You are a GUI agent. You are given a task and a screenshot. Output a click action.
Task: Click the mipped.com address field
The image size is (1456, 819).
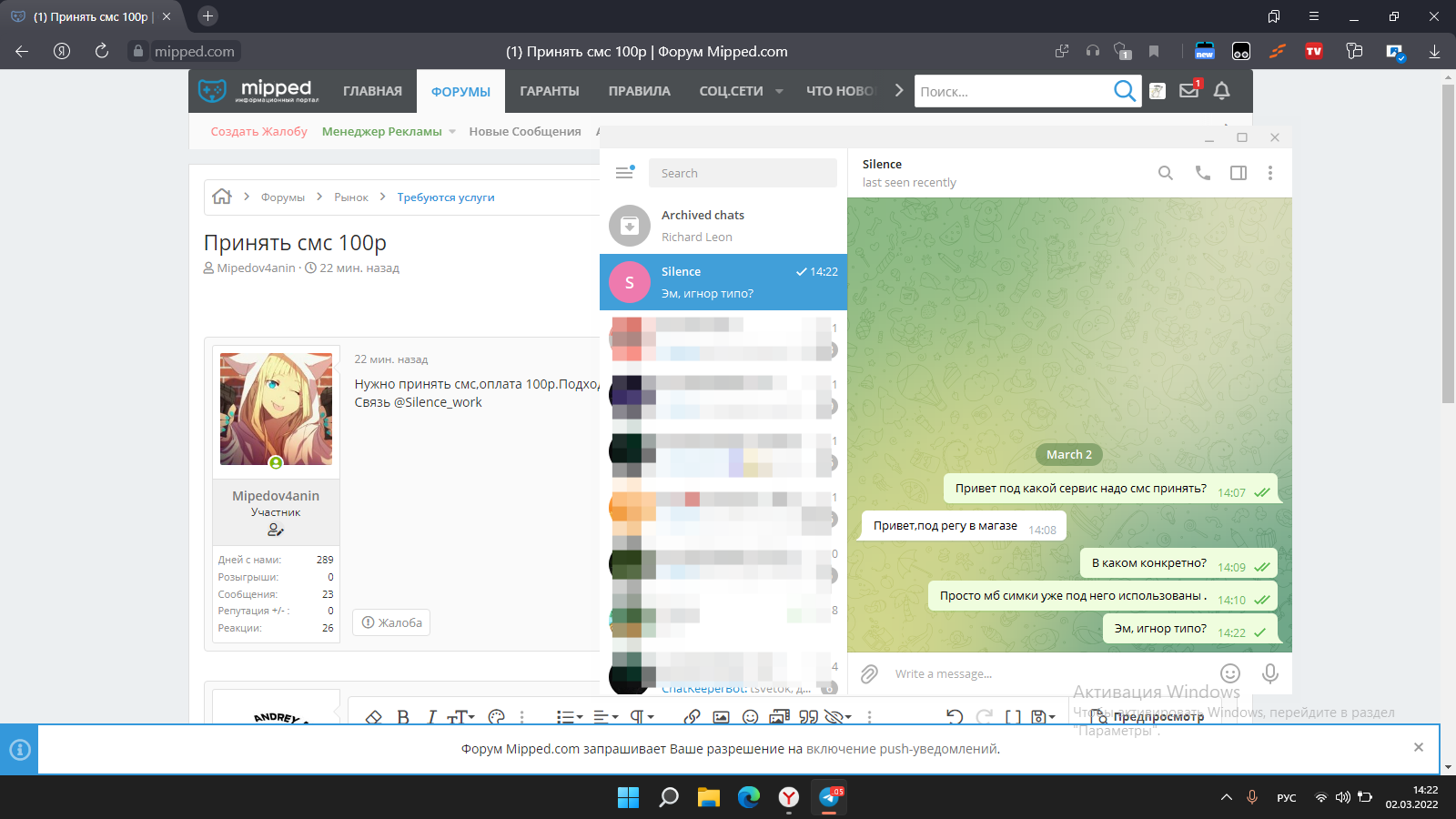pyautogui.click(x=194, y=52)
